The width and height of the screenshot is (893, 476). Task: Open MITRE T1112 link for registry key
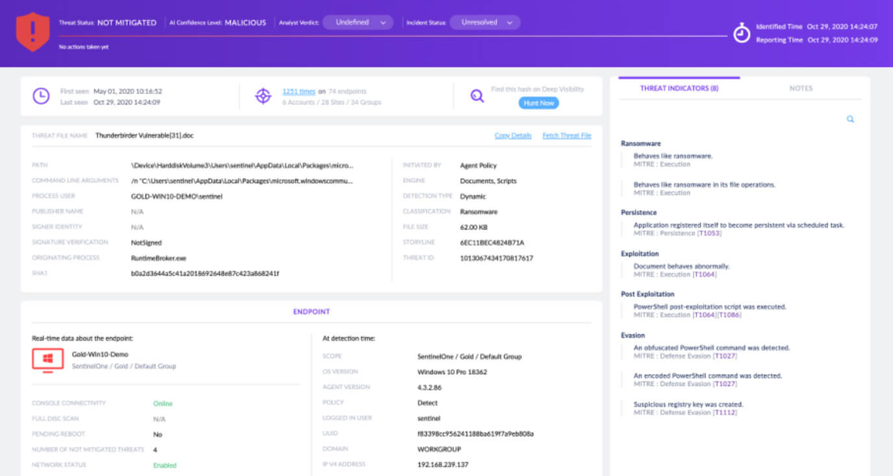pyautogui.click(x=725, y=412)
